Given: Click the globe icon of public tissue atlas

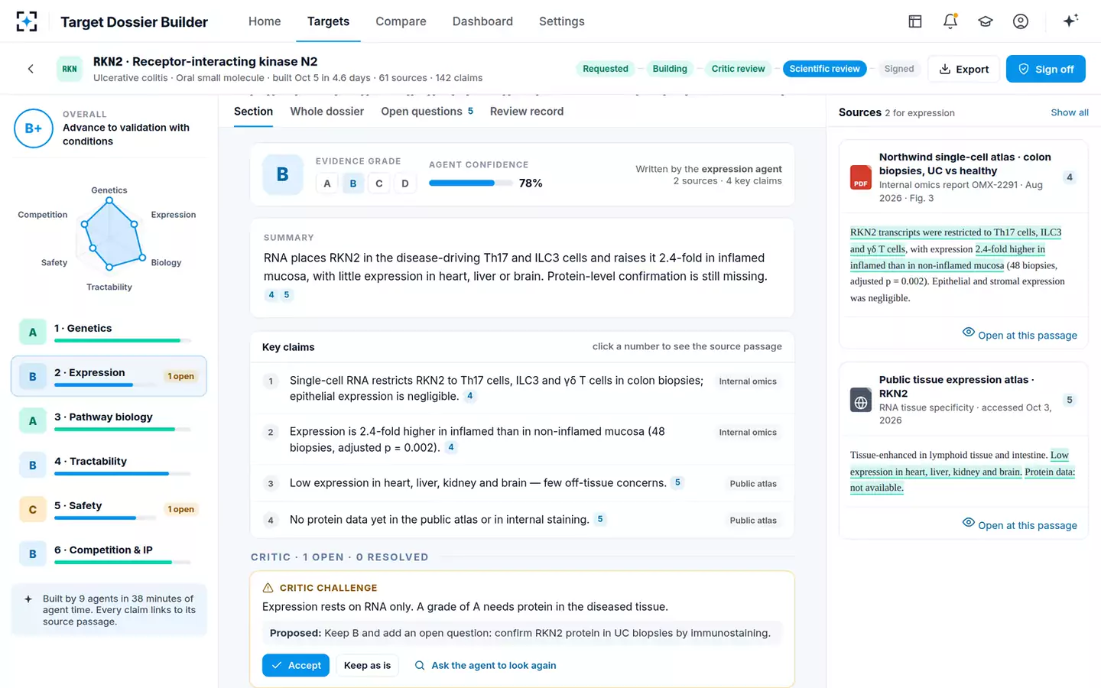Looking at the screenshot, I should pyautogui.click(x=861, y=401).
